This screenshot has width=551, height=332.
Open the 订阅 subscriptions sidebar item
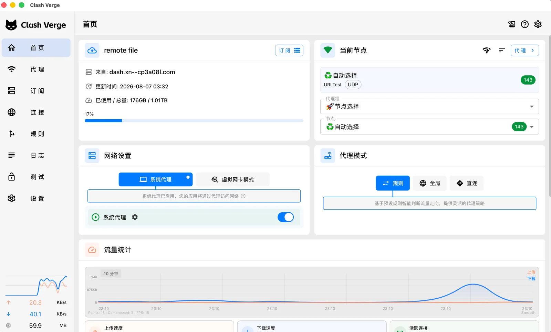[36, 91]
